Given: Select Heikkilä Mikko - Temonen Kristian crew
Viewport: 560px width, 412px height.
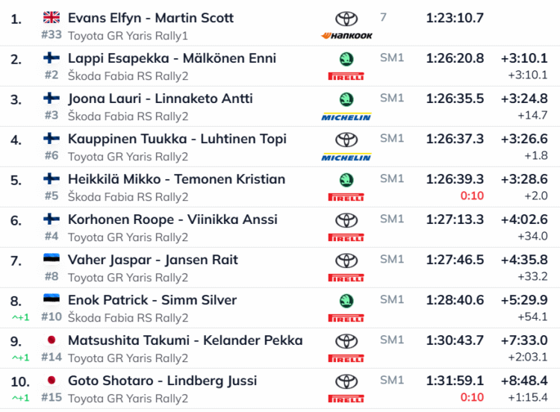Looking at the screenshot, I should [x=176, y=179].
